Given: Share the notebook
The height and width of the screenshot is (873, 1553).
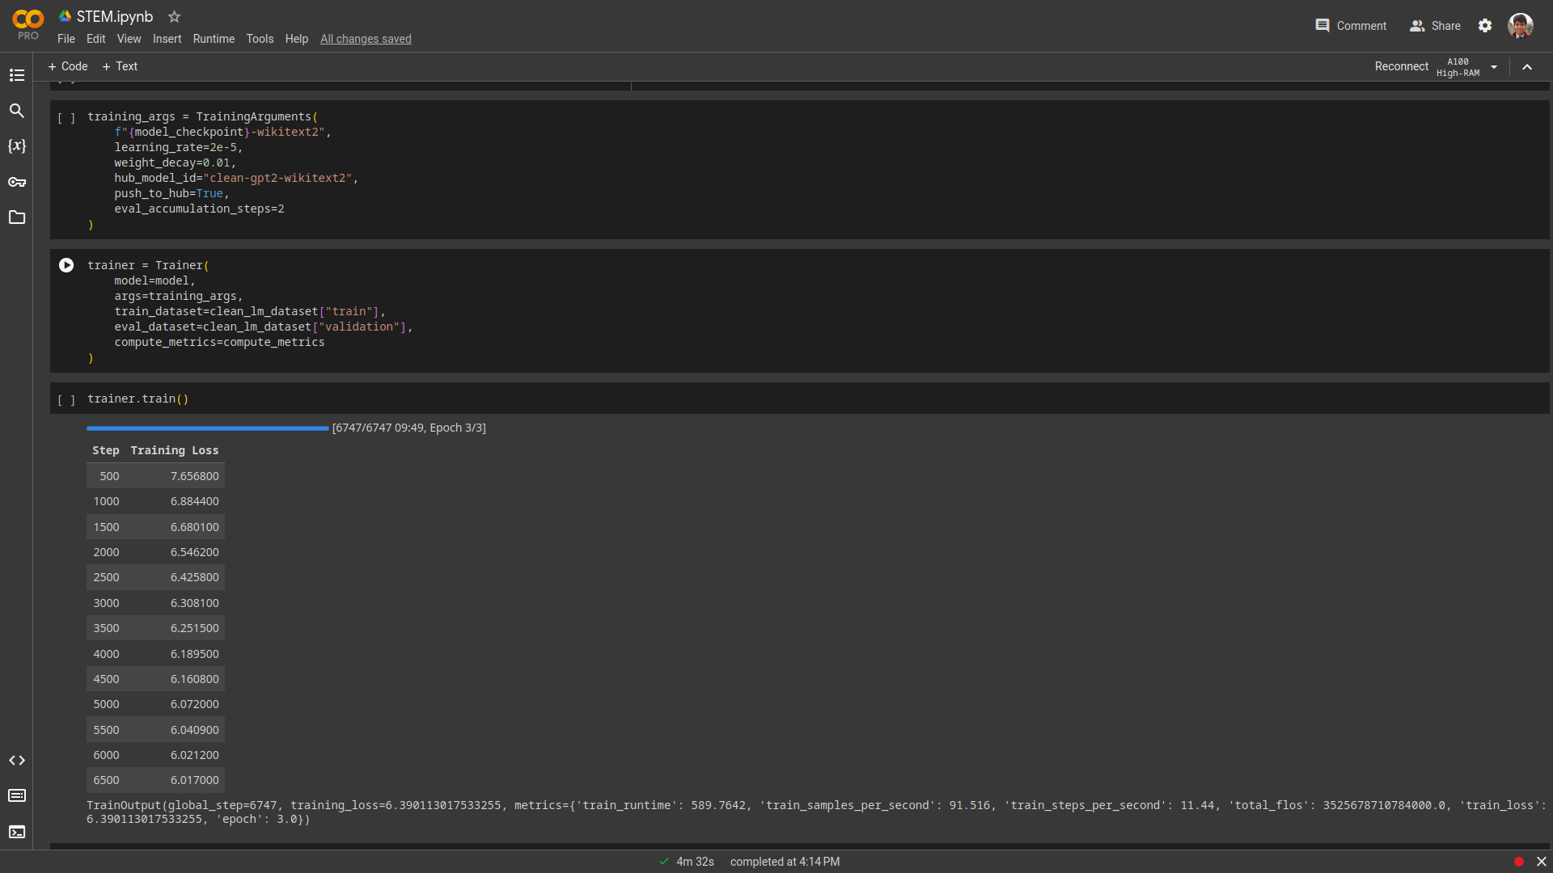Looking at the screenshot, I should point(1435,26).
